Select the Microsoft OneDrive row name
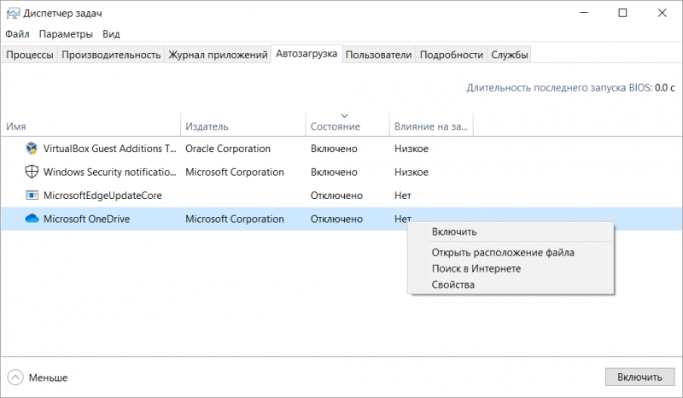This screenshot has height=398, width=683. click(87, 219)
